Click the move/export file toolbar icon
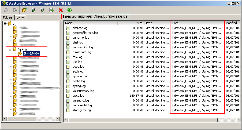This screenshot has height=130, width=242. pyautogui.click(x=51, y=10)
